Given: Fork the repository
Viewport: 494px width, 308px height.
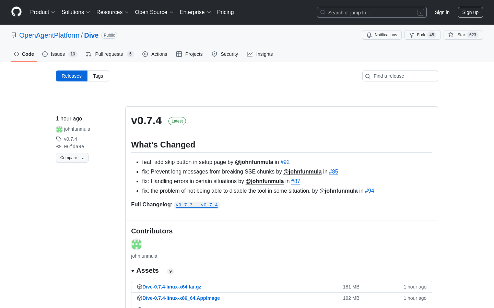Looking at the screenshot, I should point(423,35).
